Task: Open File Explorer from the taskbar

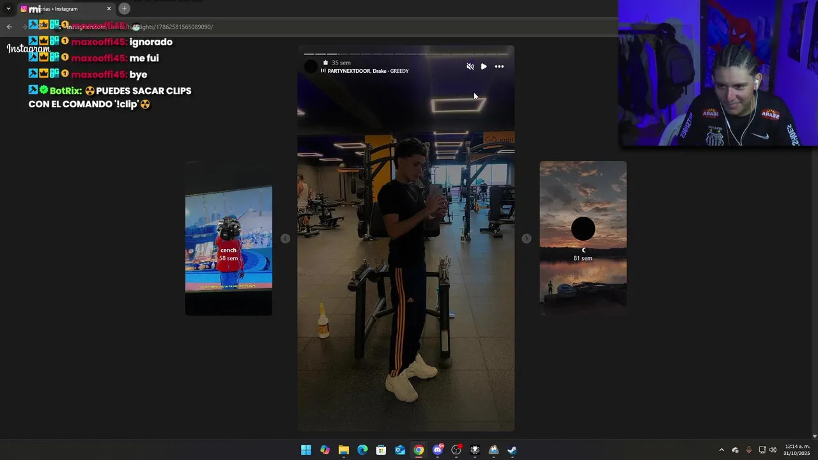Action: [344, 450]
